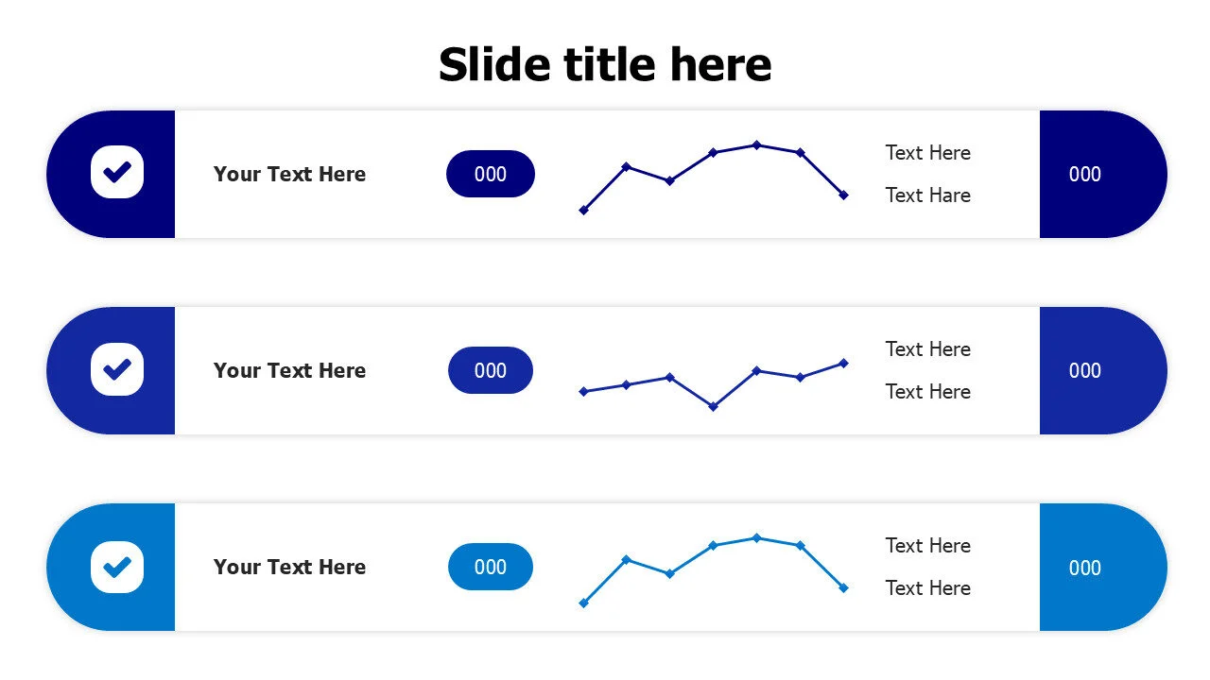1210x680 pixels.
Task: Select the lowest dip point of royal blue chart
Action: (713, 406)
